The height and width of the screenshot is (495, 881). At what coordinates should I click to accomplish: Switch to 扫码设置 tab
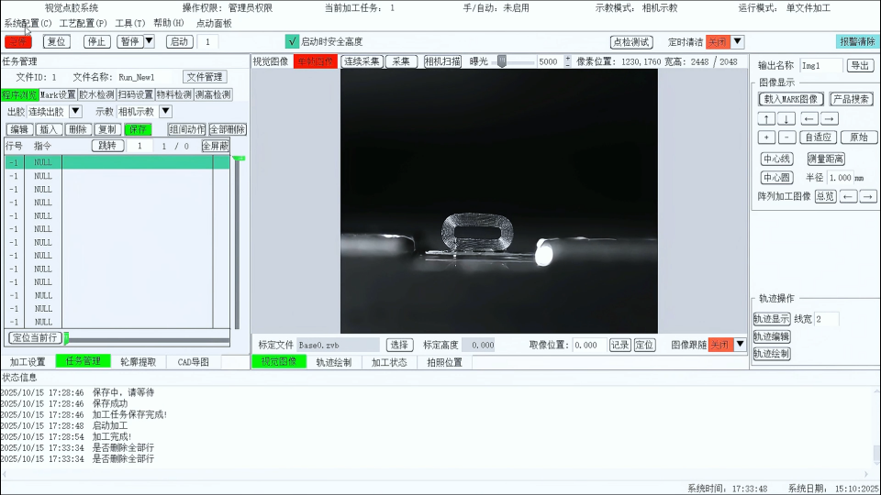[x=136, y=94]
